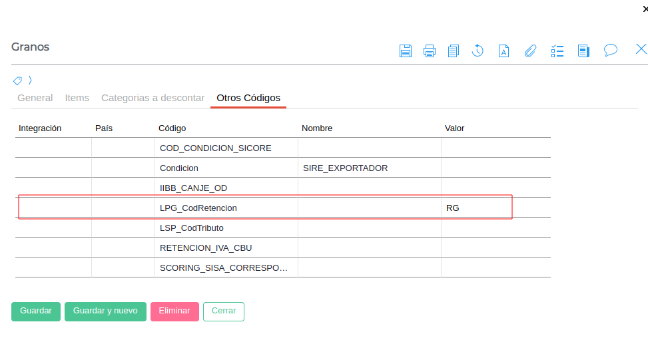
Task: Switch to the General tab
Action: pos(35,98)
